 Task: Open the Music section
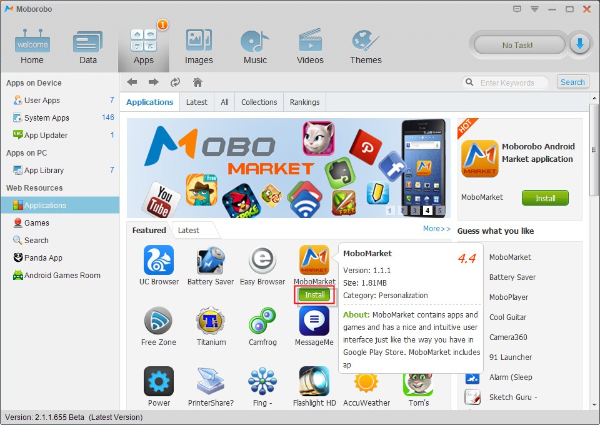pos(255,47)
